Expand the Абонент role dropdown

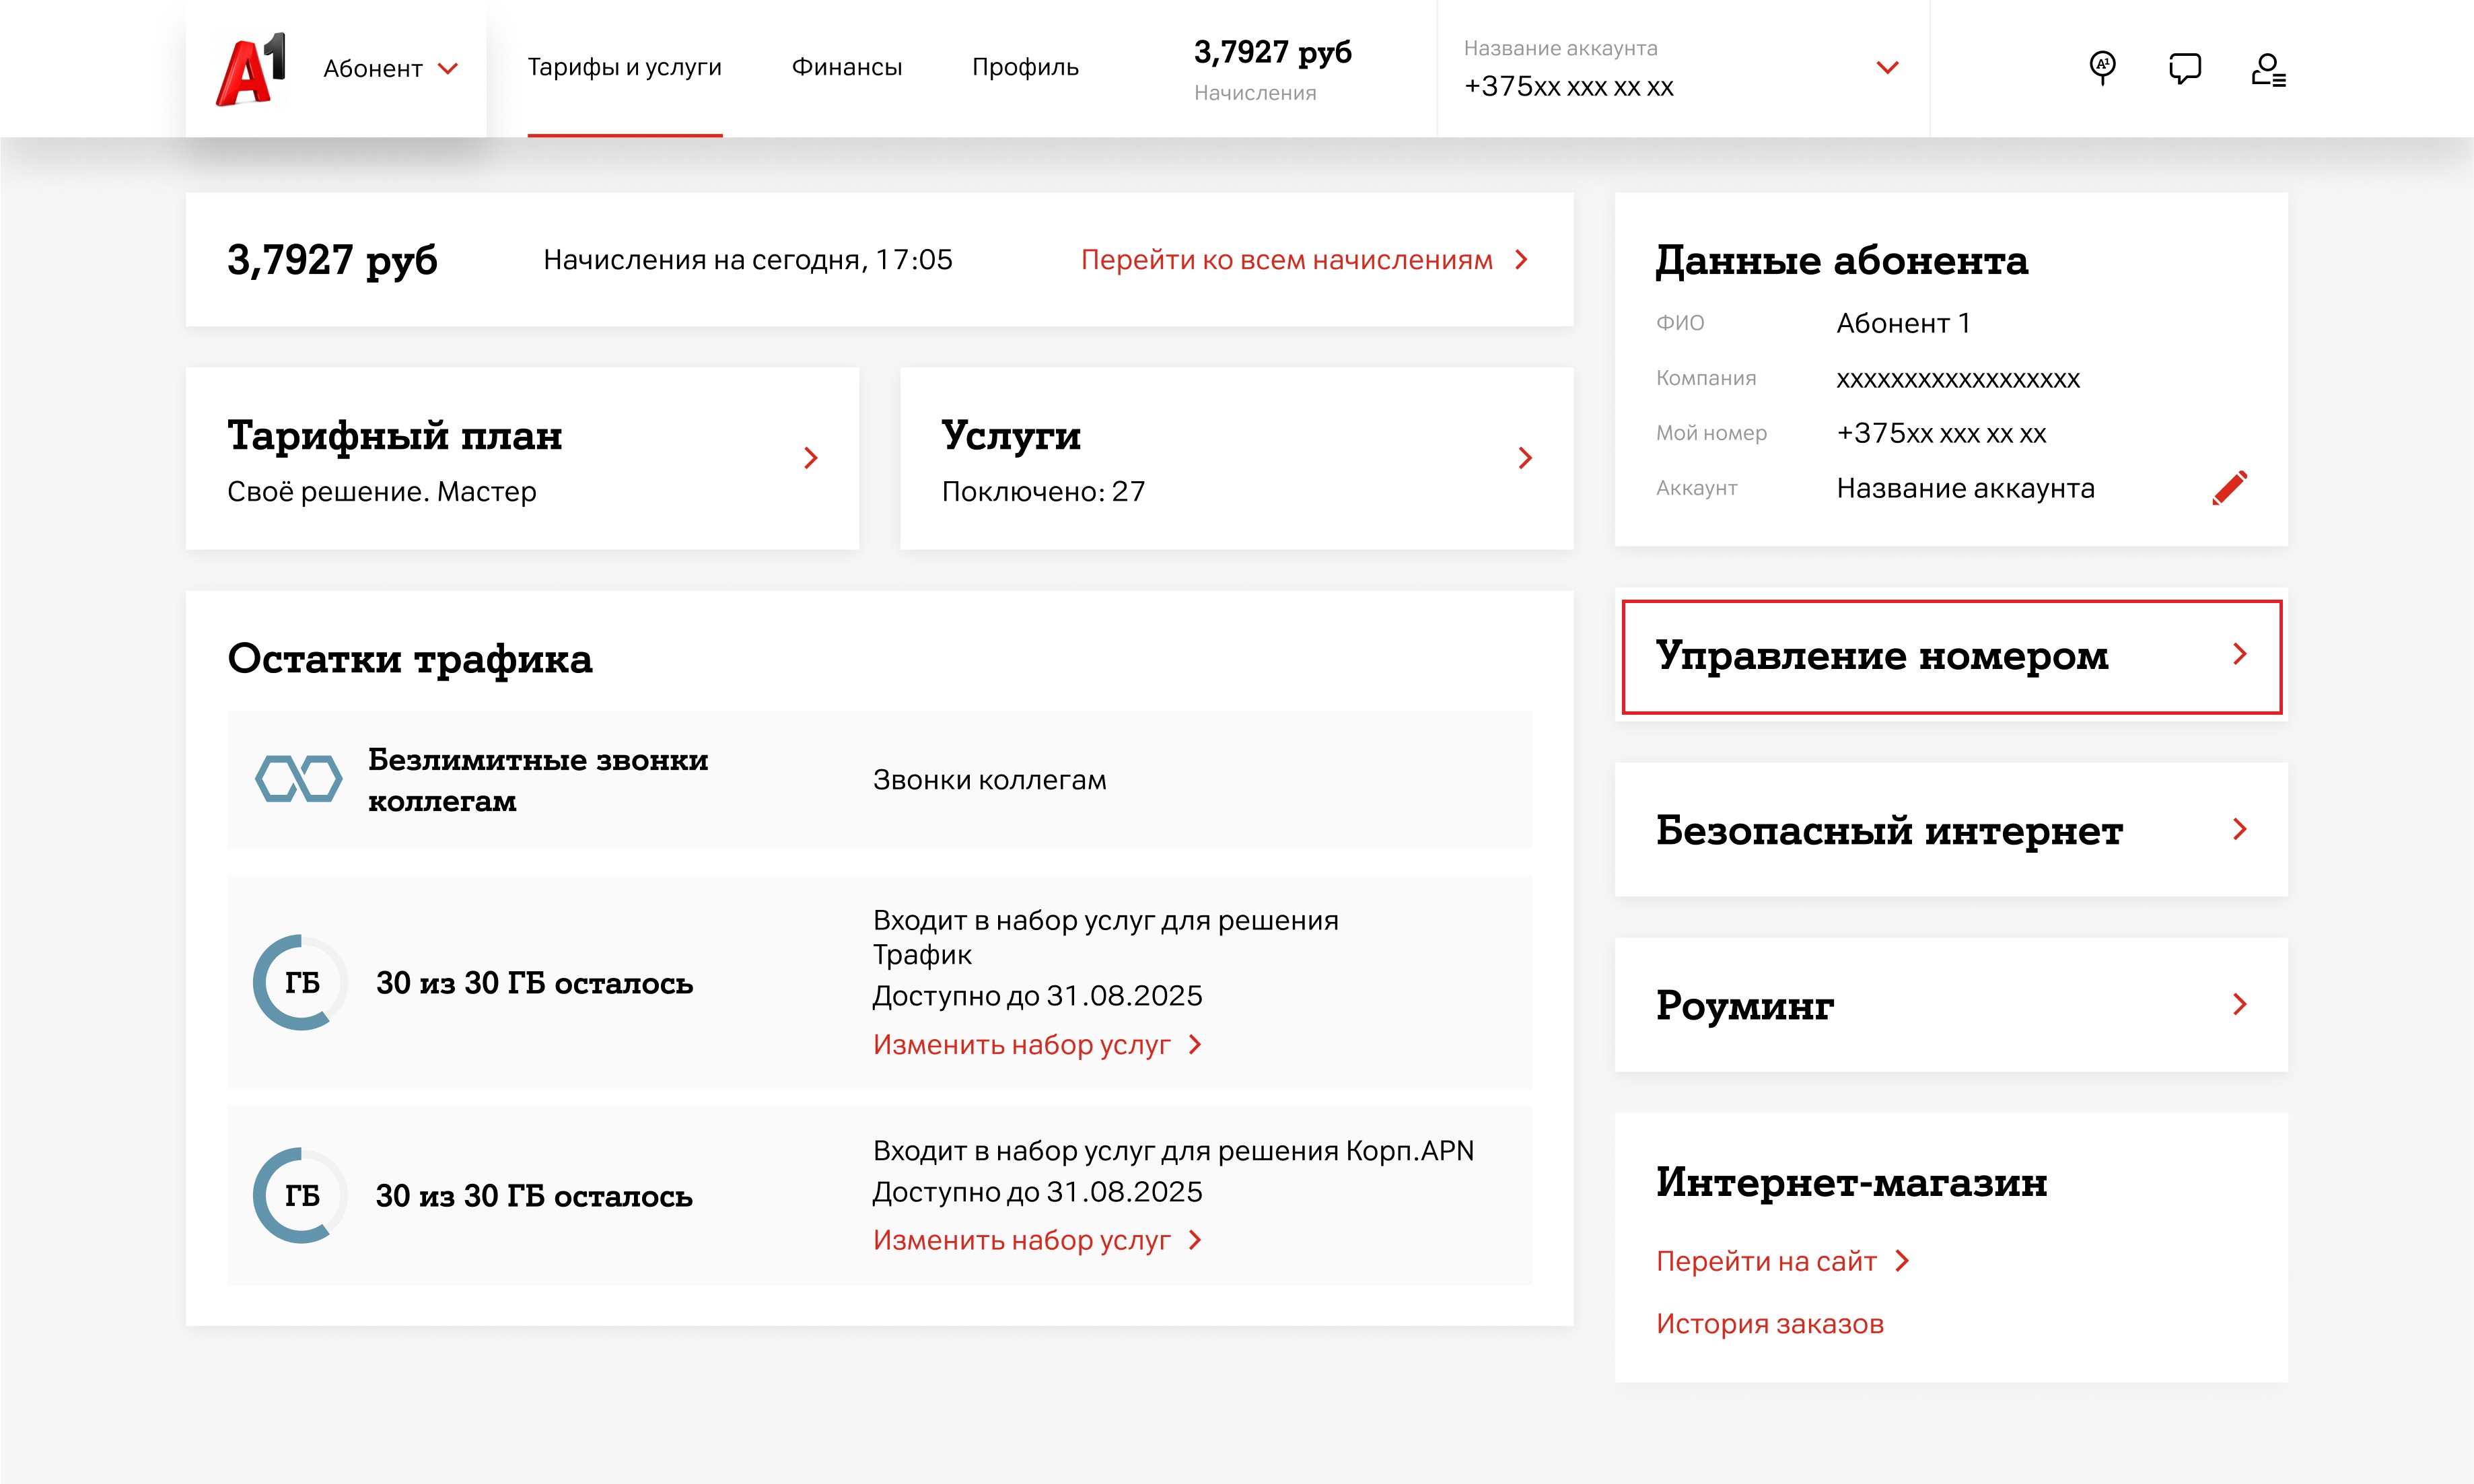(390, 69)
